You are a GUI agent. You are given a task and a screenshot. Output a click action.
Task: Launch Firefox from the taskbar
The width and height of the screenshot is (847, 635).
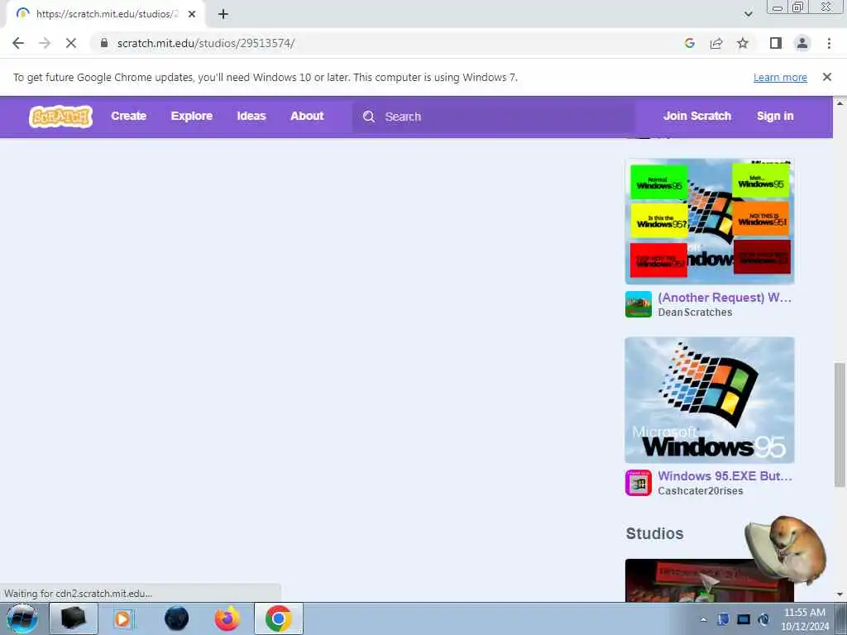(x=227, y=618)
